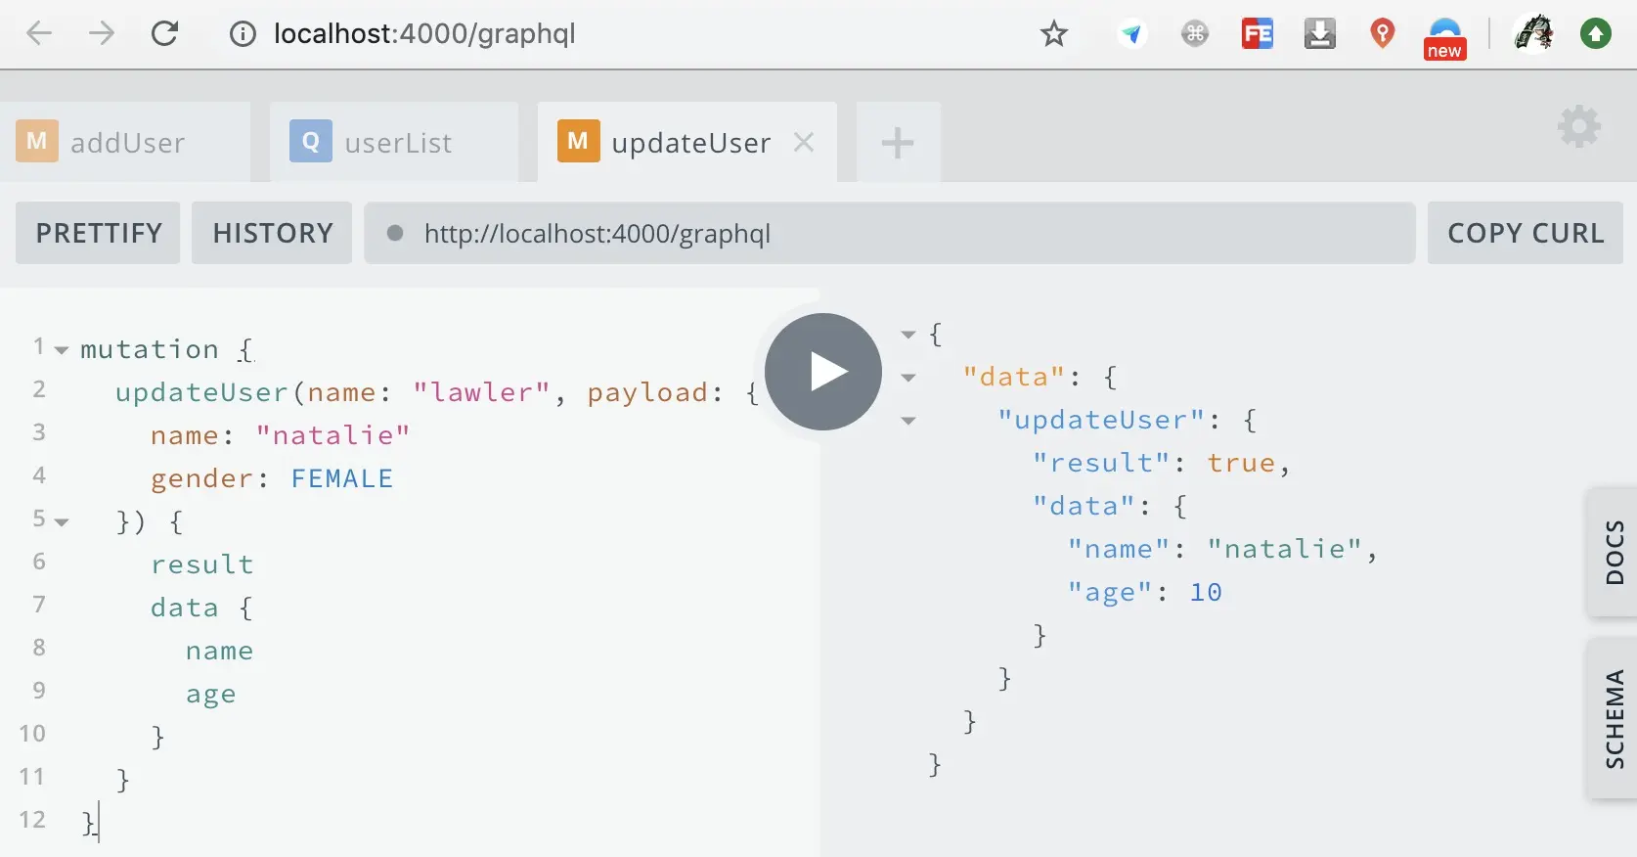Switch to the addUser tab
The height and width of the screenshot is (857, 1637).
click(x=125, y=142)
